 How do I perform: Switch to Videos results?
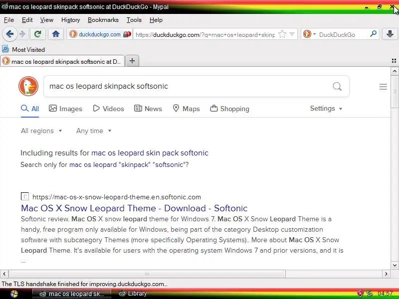pos(108,109)
